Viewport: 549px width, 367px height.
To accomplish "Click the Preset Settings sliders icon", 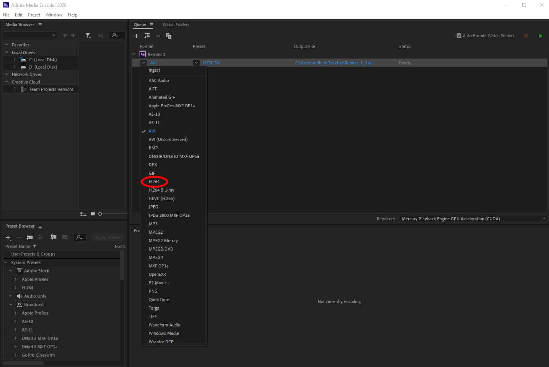I will tap(40, 238).
